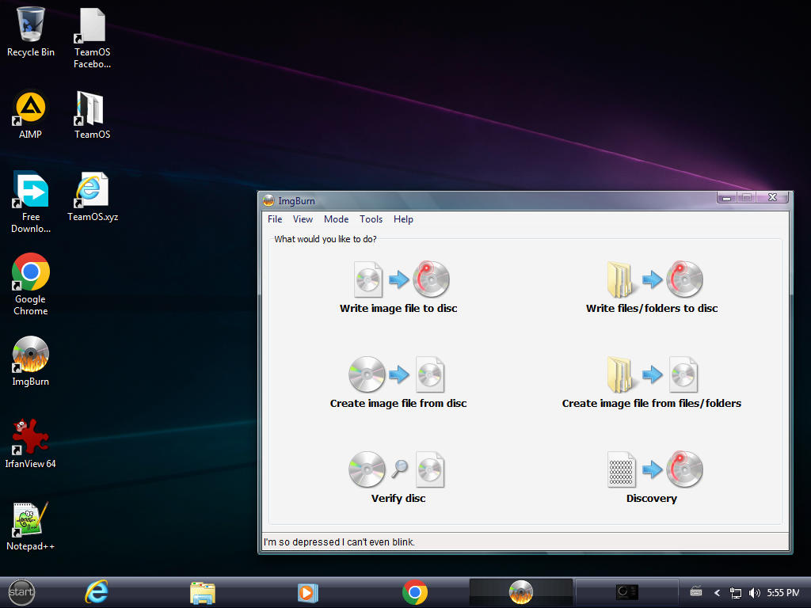Click the Verify disc icon
The image size is (811, 608).
pyautogui.click(x=397, y=469)
